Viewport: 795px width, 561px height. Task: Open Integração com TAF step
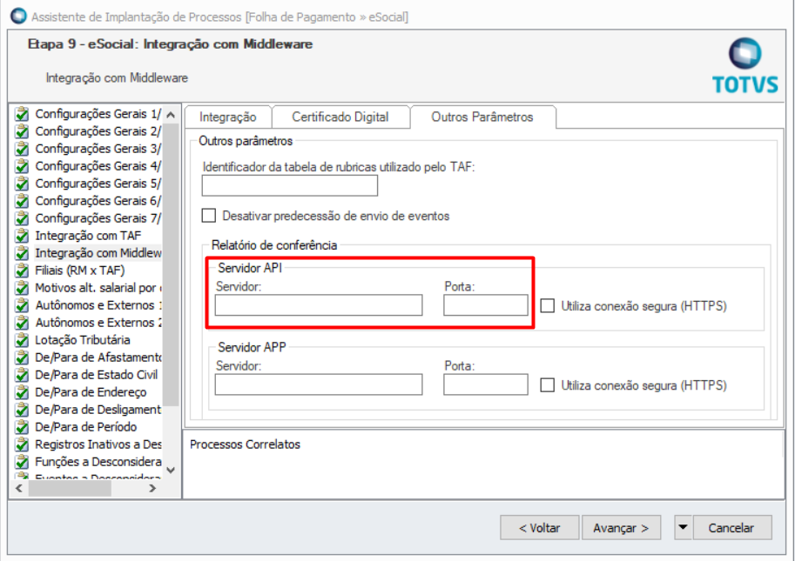tap(88, 236)
